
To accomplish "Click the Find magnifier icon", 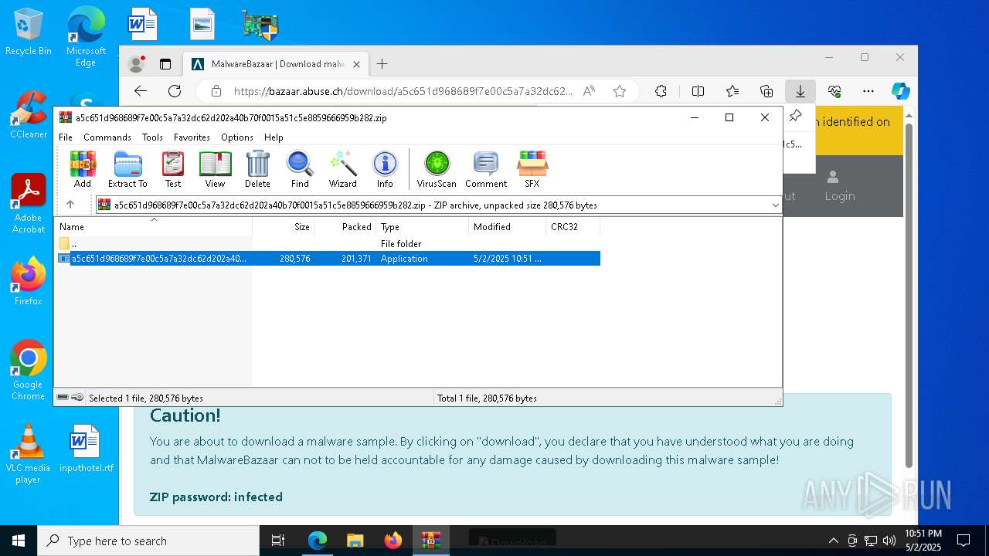I will coord(300,169).
